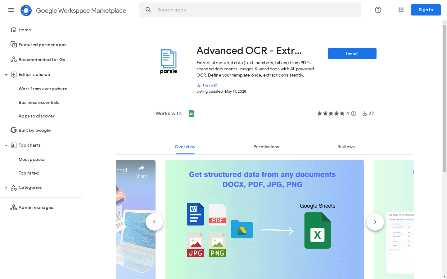This screenshot has width=447, height=279.
Task: Click the Parsie app logo
Action: [169, 61]
